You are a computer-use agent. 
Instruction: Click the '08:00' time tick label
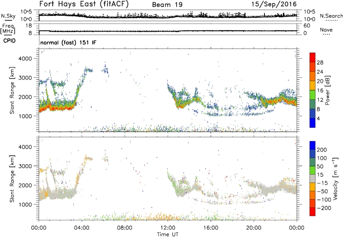[125, 228]
